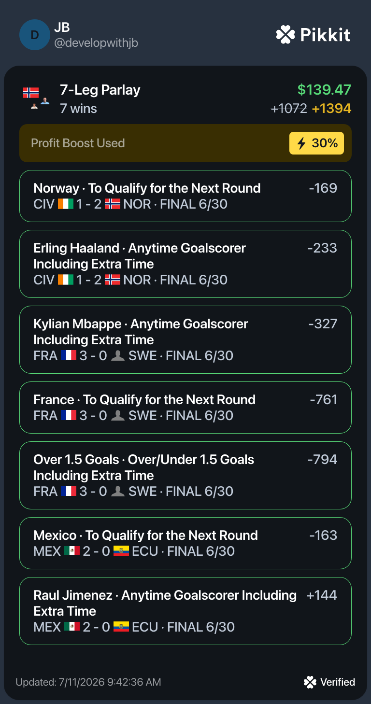Screen dimensions: 371x704
Task: Click the 7-Leg Parlay title
Action: coord(100,90)
